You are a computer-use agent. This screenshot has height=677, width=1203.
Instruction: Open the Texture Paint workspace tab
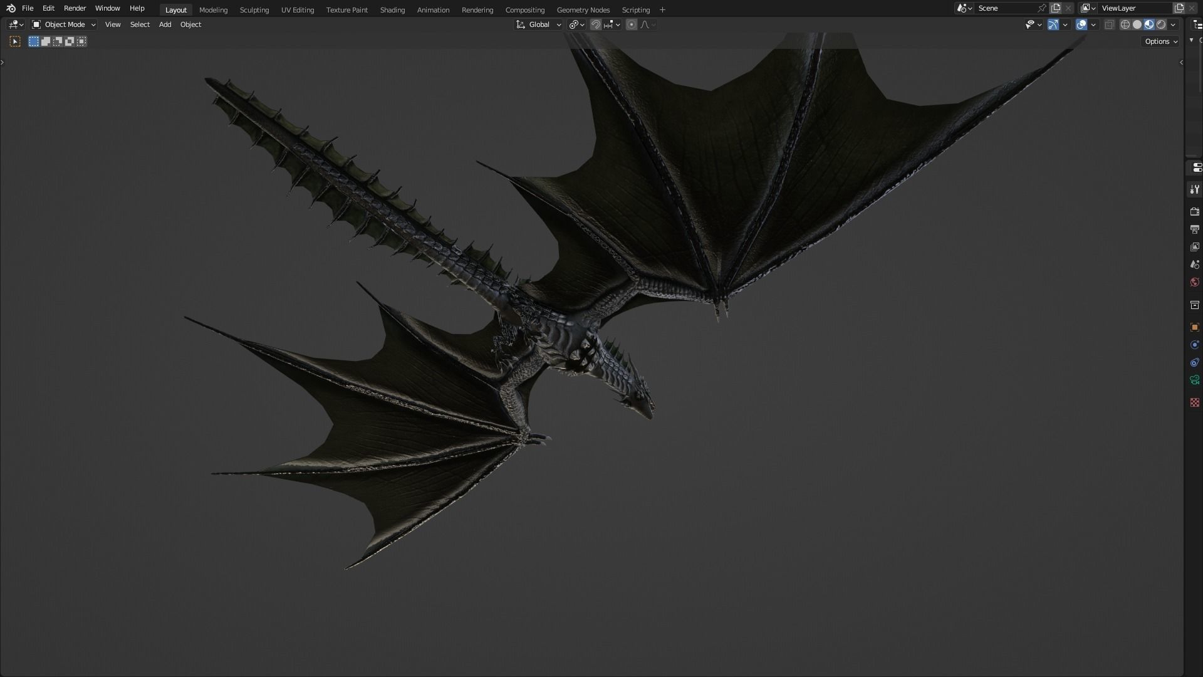coord(346,10)
